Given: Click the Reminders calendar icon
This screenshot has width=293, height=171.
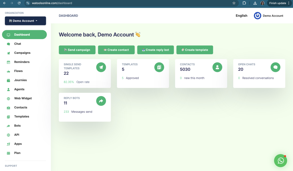Looking at the screenshot, I should [x=8, y=62].
